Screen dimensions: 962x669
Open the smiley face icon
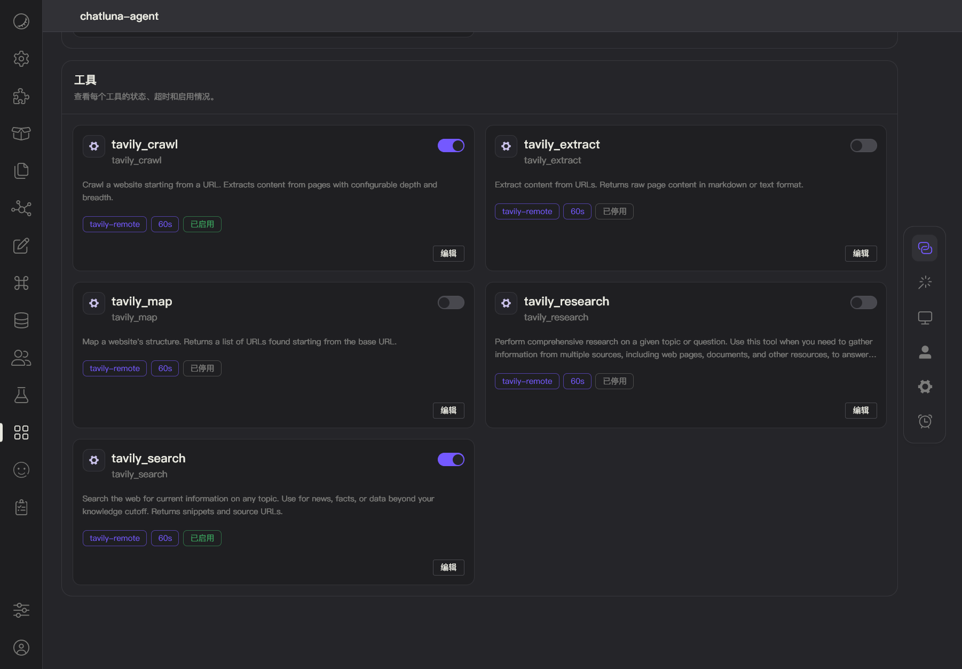pyautogui.click(x=21, y=470)
